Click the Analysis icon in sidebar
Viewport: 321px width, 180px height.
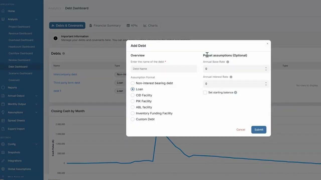click(3, 19)
